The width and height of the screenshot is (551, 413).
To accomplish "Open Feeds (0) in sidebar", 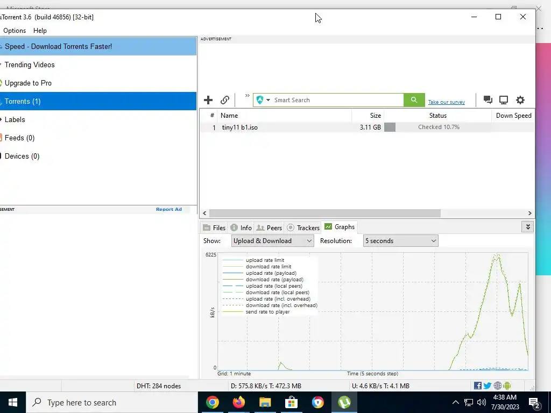I will click(98, 138).
